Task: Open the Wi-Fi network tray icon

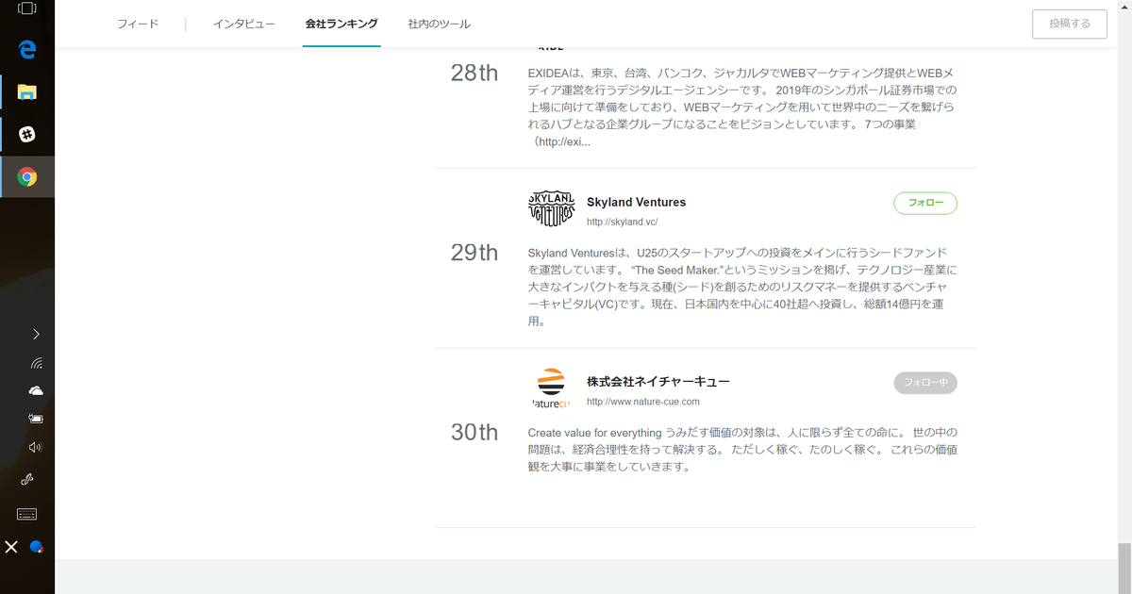Action: click(x=36, y=363)
